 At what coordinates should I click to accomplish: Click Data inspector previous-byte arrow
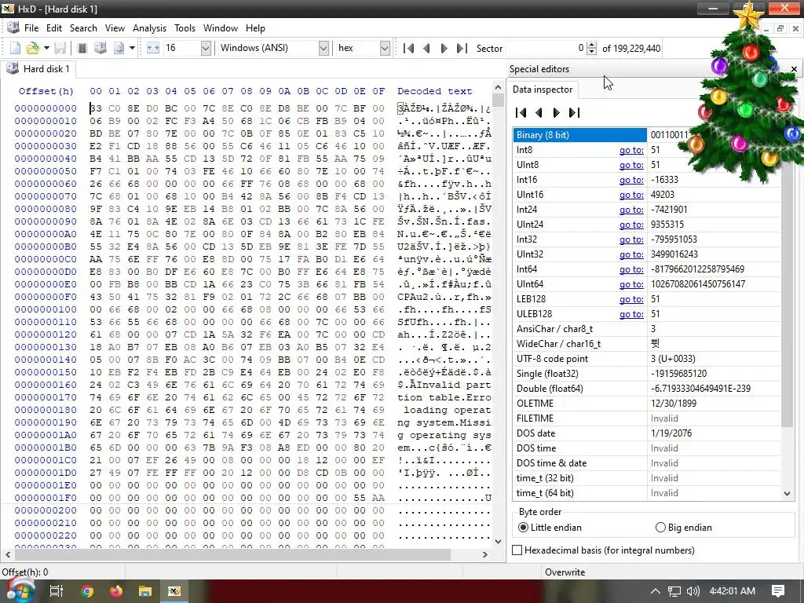[539, 112]
